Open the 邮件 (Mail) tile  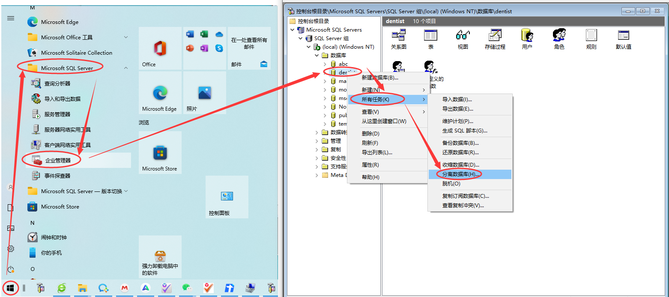[249, 48]
